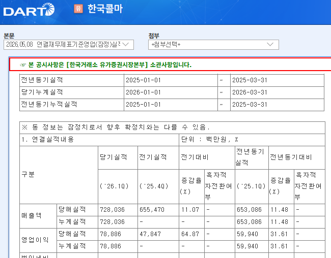The width and height of the screenshot is (331, 258).
Task: Click end date 2025-03-31 in 전년동기누적실적 row
Action: point(250,105)
